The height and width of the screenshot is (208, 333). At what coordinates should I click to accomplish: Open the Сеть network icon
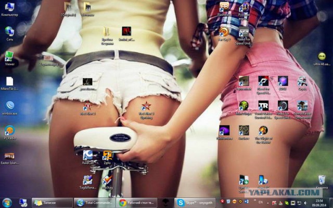9,34
